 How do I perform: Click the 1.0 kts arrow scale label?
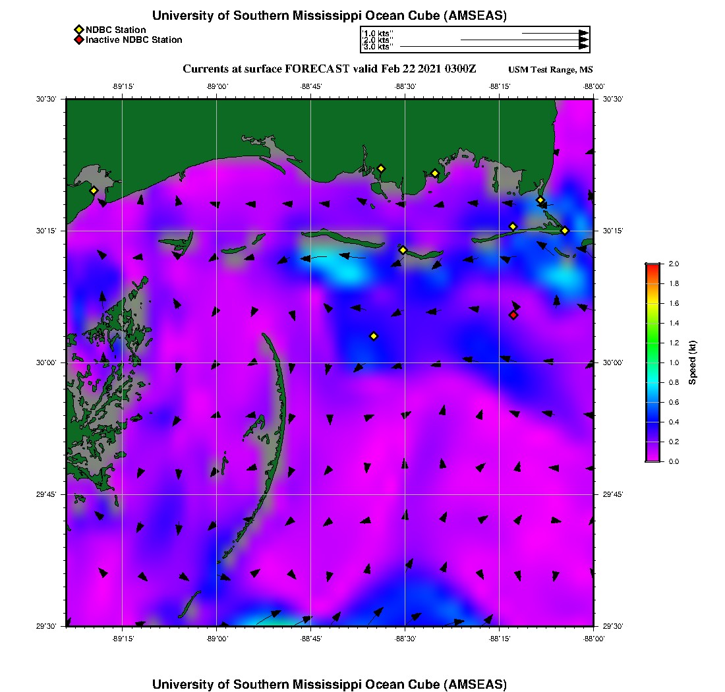[x=378, y=33]
